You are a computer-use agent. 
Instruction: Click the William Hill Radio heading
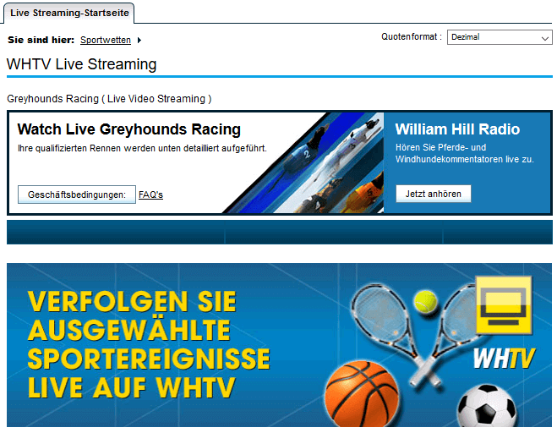tap(457, 129)
